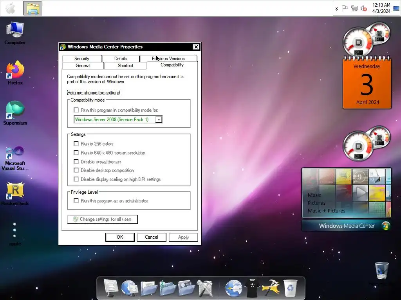Screen dimensions: 401x300
Task: Click Help me choose the settings link
Action: point(94,93)
